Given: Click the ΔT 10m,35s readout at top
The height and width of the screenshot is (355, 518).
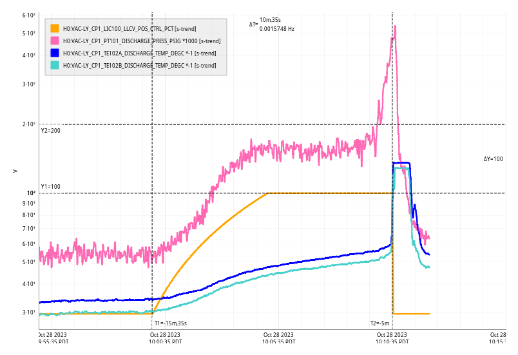Looking at the screenshot, I should point(270,20).
